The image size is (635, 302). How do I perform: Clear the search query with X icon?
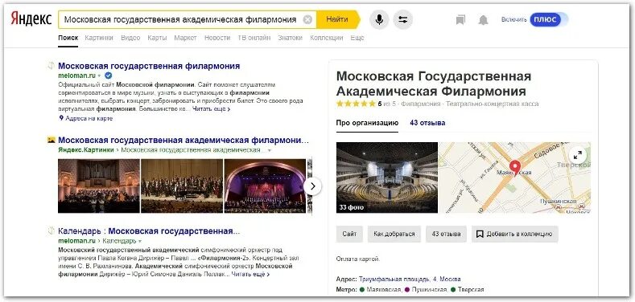307,19
